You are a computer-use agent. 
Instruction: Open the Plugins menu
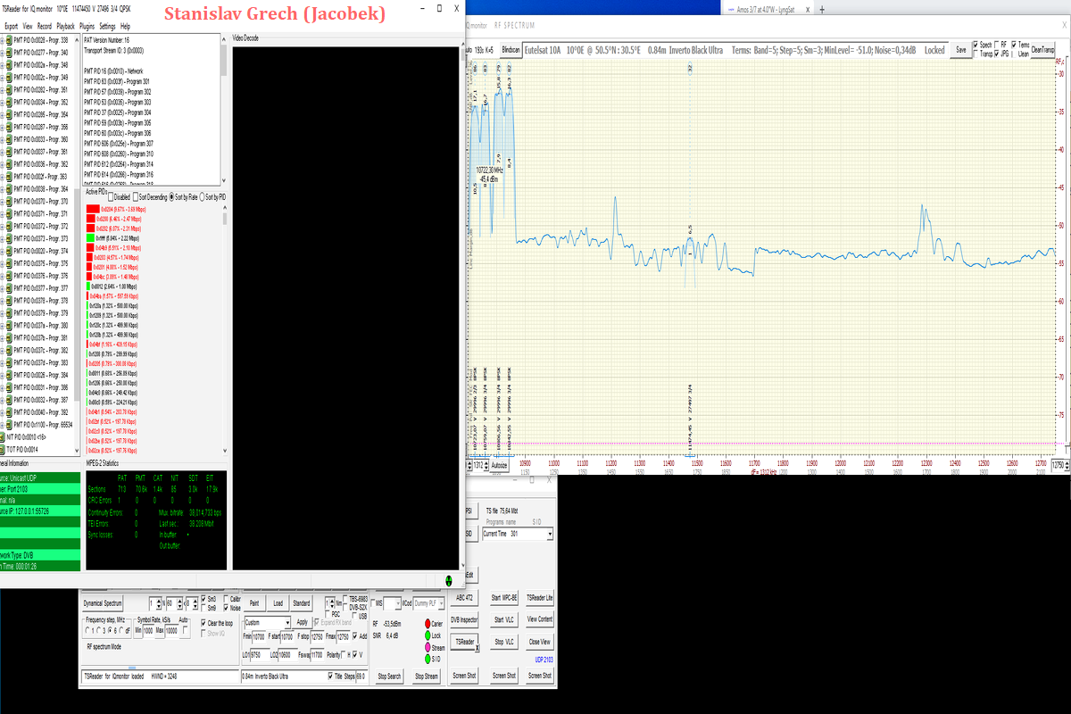[87, 27]
